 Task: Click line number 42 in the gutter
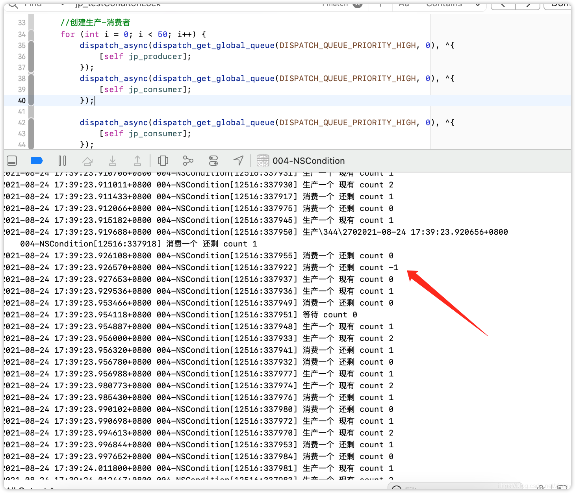point(22,122)
